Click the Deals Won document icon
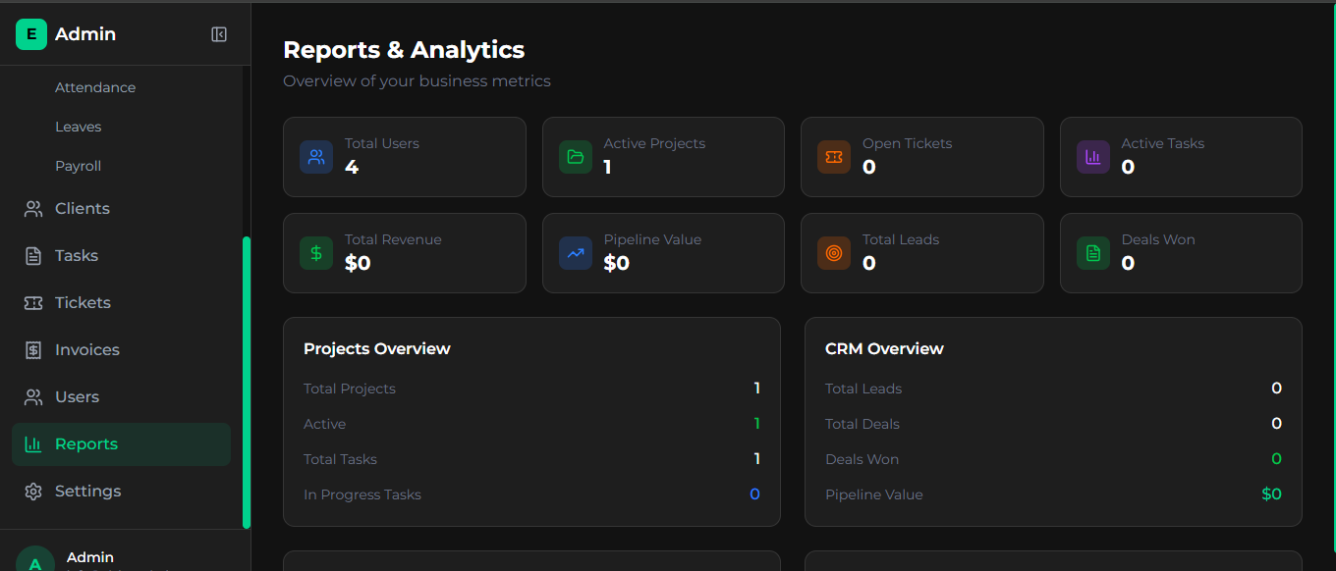Viewport: 1336px width, 571px height. click(x=1092, y=253)
